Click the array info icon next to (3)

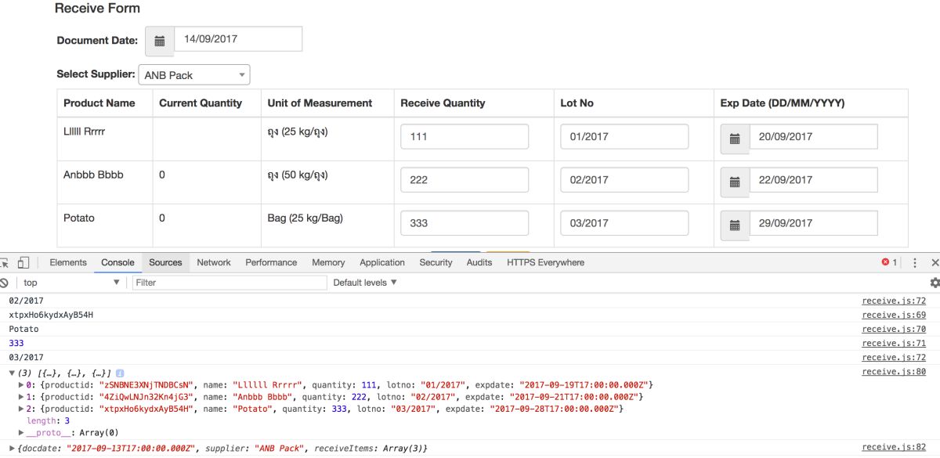pos(120,373)
